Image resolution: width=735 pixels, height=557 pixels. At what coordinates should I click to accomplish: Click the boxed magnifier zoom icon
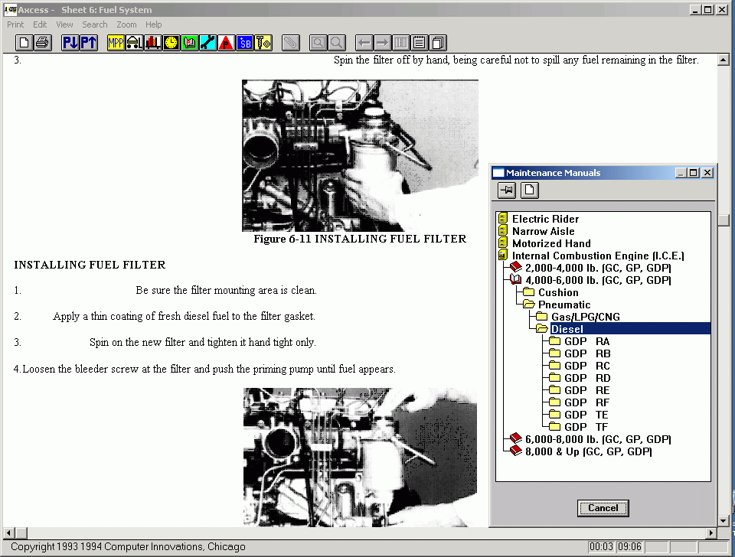[318, 43]
